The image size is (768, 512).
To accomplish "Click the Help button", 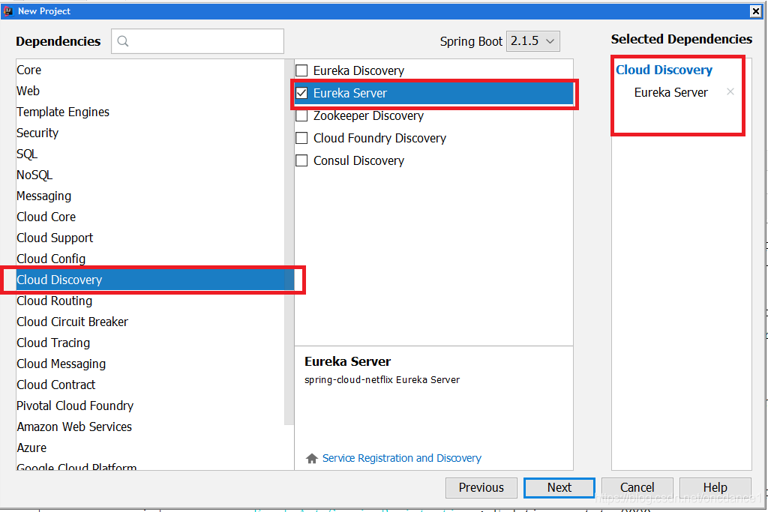I will [715, 487].
